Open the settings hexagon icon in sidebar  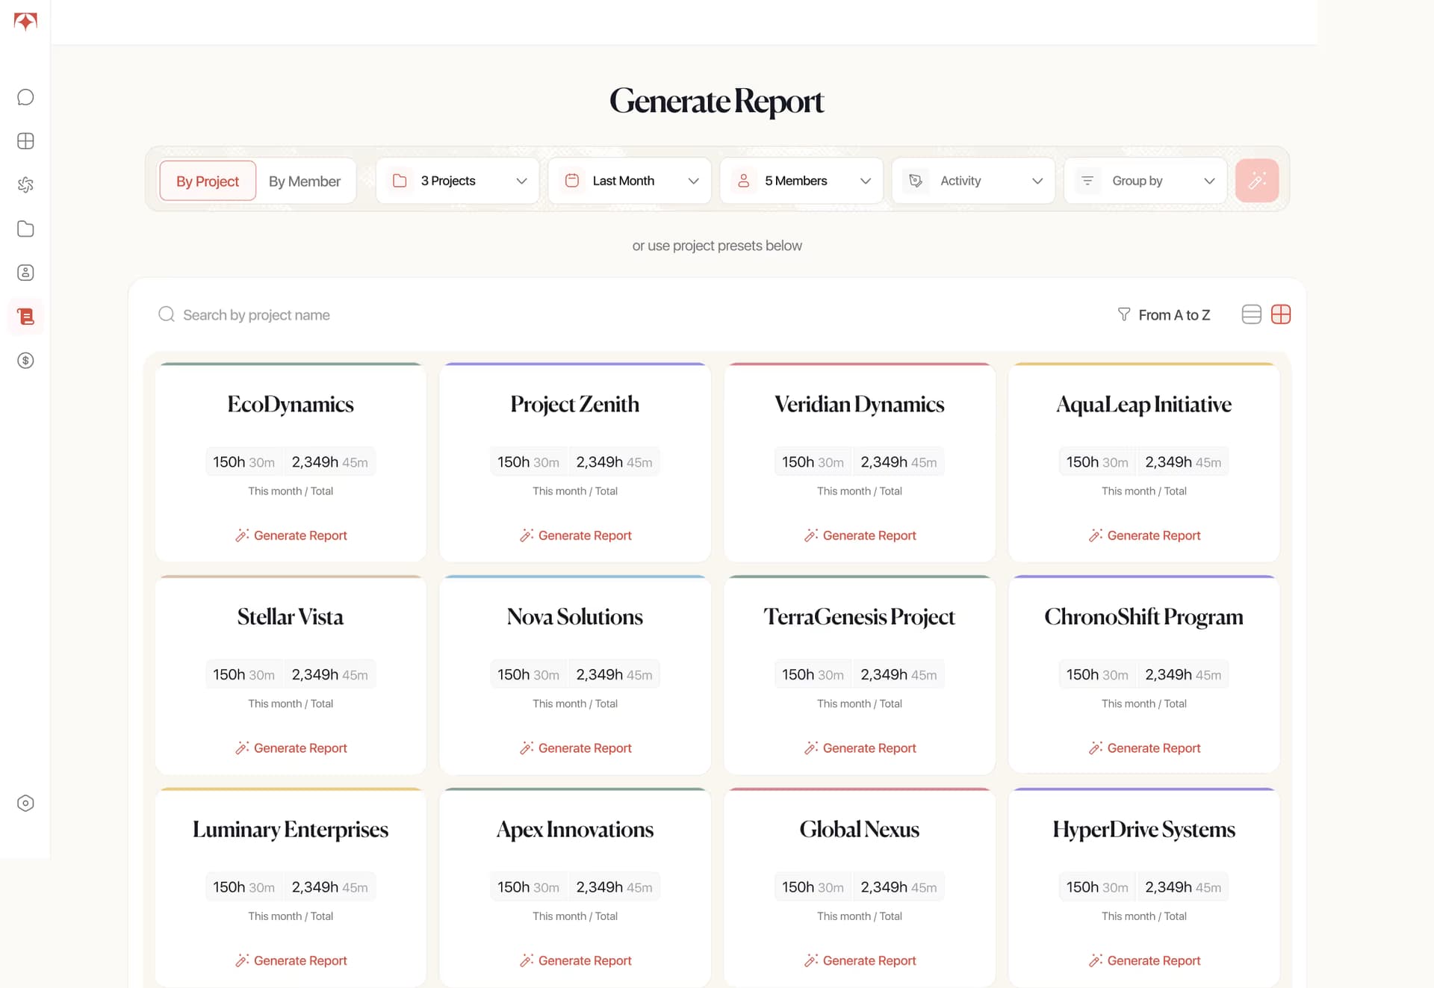pos(25,804)
